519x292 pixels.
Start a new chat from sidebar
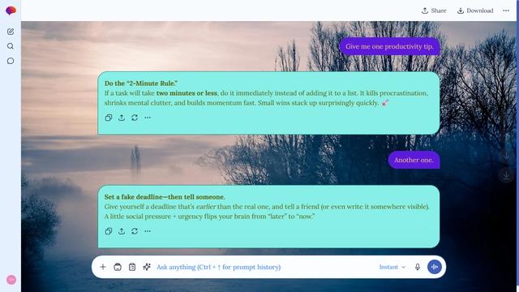coord(11,32)
